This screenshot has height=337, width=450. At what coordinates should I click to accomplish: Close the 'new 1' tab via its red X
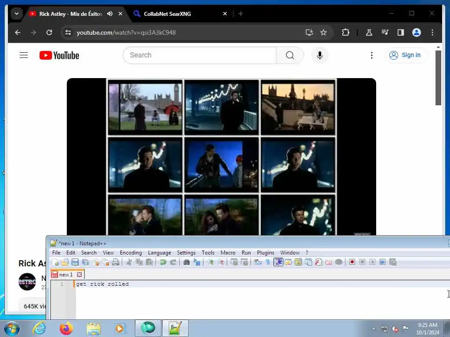[x=80, y=275]
